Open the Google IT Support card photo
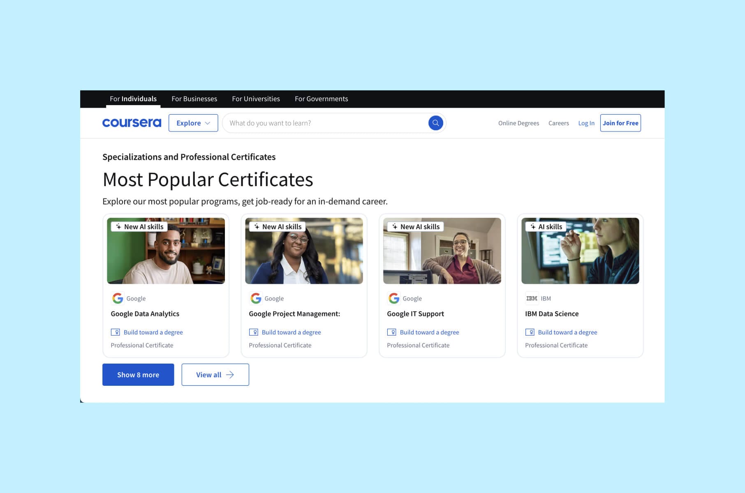Image resolution: width=745 pixels, height=493 pixels. (x=442, y=251)
